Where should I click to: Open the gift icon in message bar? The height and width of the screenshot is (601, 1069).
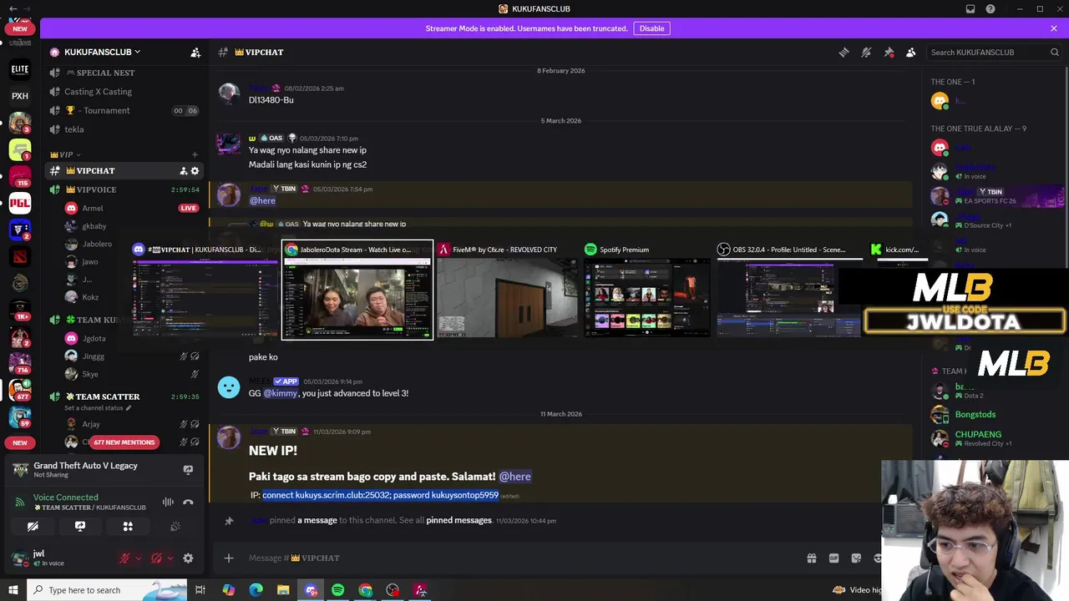(x=811, y=558)
